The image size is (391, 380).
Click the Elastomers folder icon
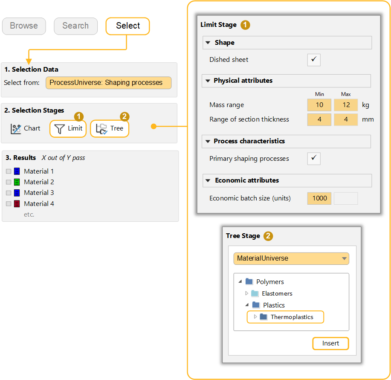[255, 293]
